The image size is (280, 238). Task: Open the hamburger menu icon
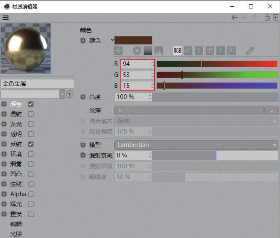point(5,17)
